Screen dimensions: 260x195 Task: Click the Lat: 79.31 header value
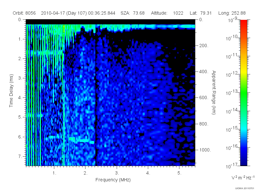click(201, 13)
